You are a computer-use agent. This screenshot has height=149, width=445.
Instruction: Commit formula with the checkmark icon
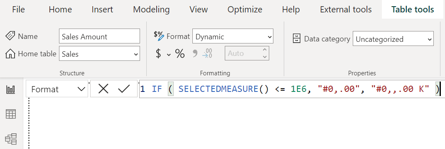124,89
